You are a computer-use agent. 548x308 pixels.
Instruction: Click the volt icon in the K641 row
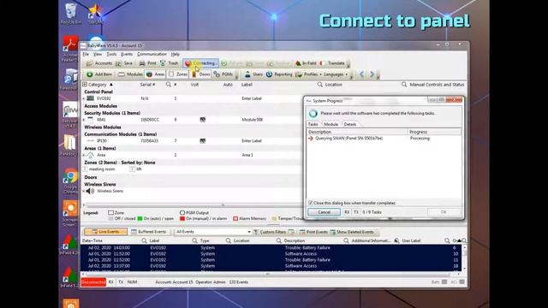[x=203, y=120]
